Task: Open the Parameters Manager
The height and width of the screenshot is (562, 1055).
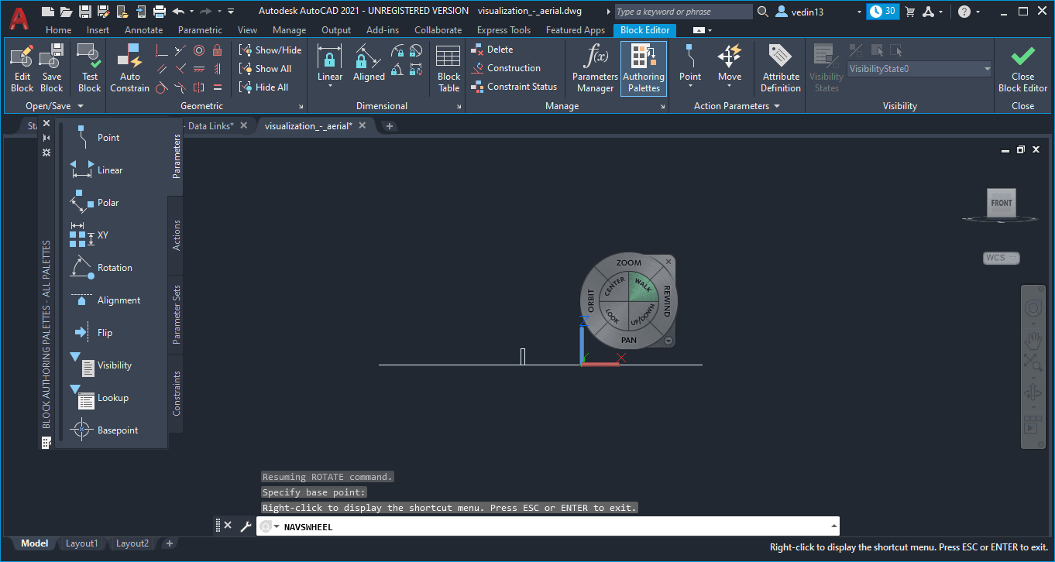Action: click(595, 68)
